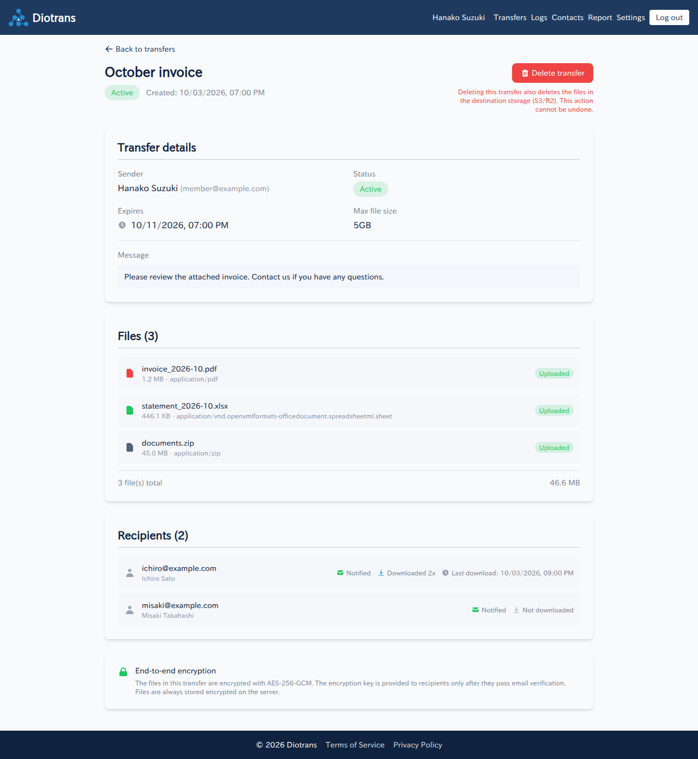
Task: Open the Privacy Policy footer link
Action: point(418,745)
